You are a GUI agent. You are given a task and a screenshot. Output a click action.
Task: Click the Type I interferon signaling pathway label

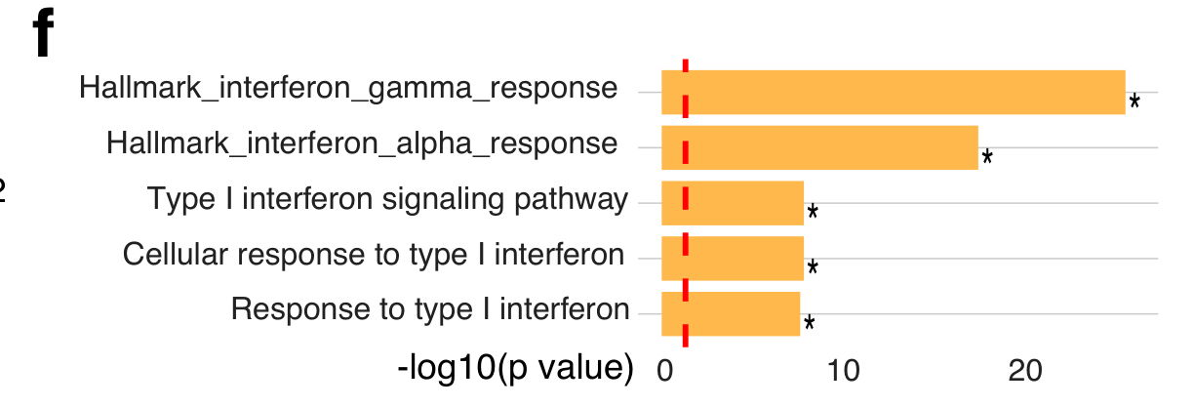tap(387, 200)
